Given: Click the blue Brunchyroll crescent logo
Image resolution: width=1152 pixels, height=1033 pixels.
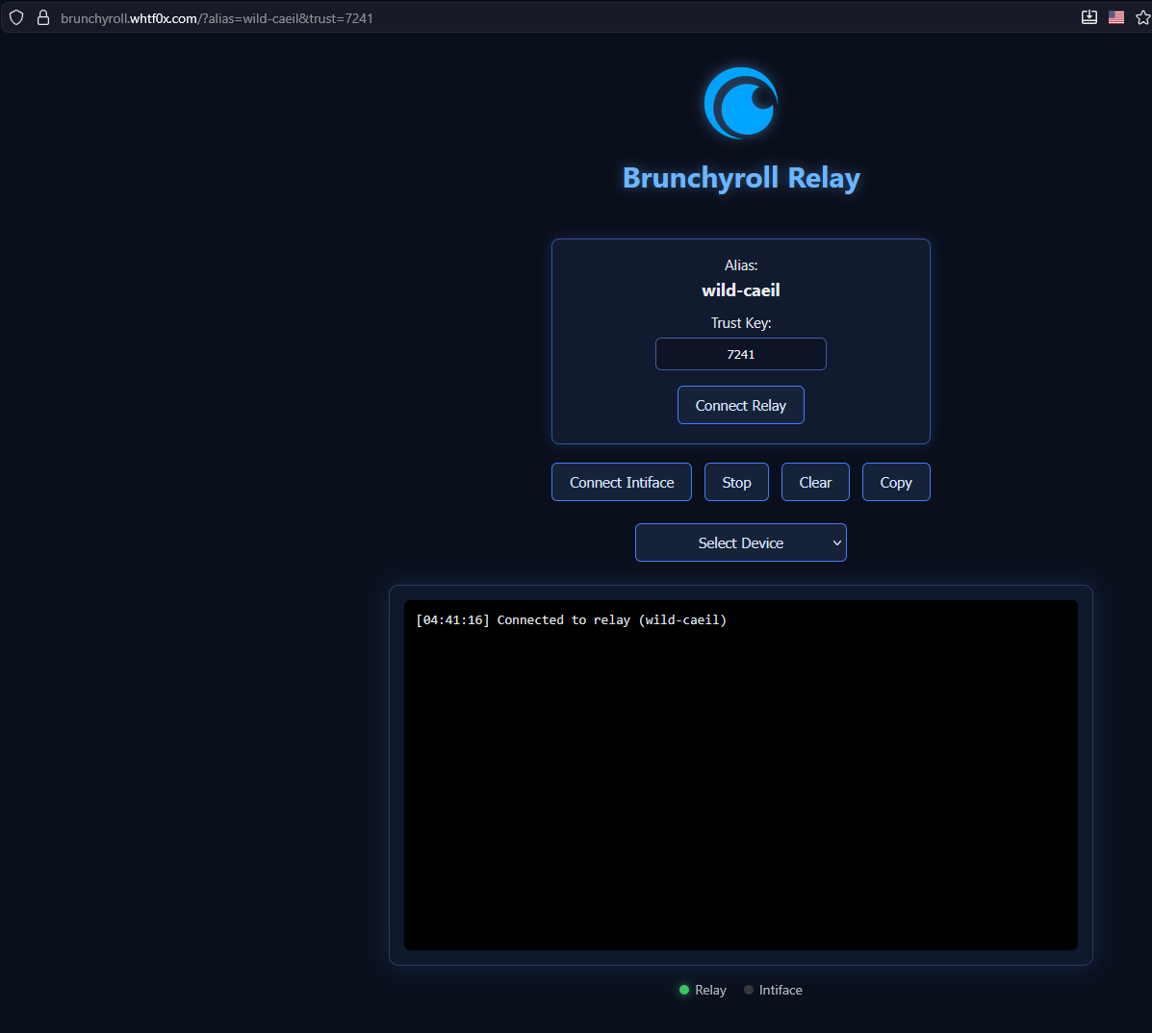Looking at the screenshot, I should pos(740,102).
